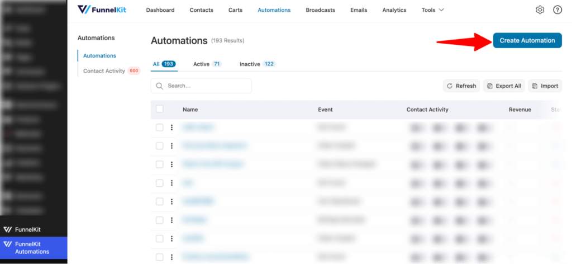Click the (193 Results) count text
The height and width of the screenshot is (264, 572).
coord(228,40)
